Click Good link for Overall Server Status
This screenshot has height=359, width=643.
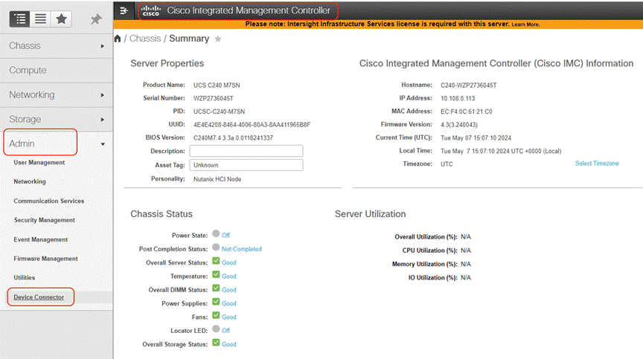point(228,263)
